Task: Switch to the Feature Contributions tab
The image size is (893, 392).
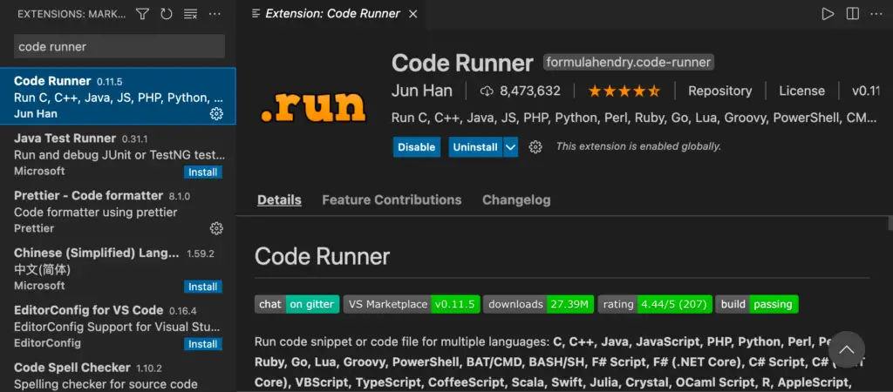Action: pyautogui.click(x=392, y=200)
